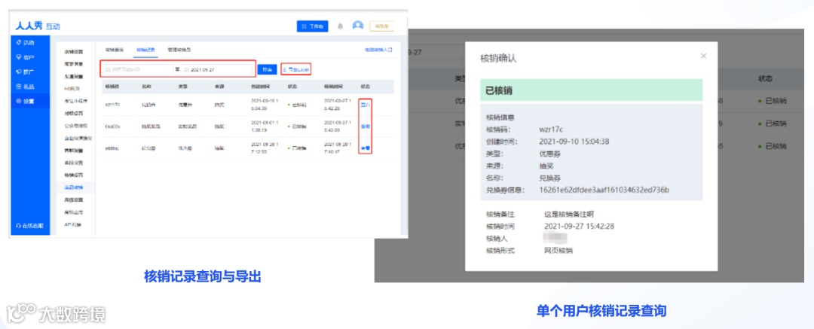Click the orange badge beside the avatar
814x329 pixels.
click(381, 26)
